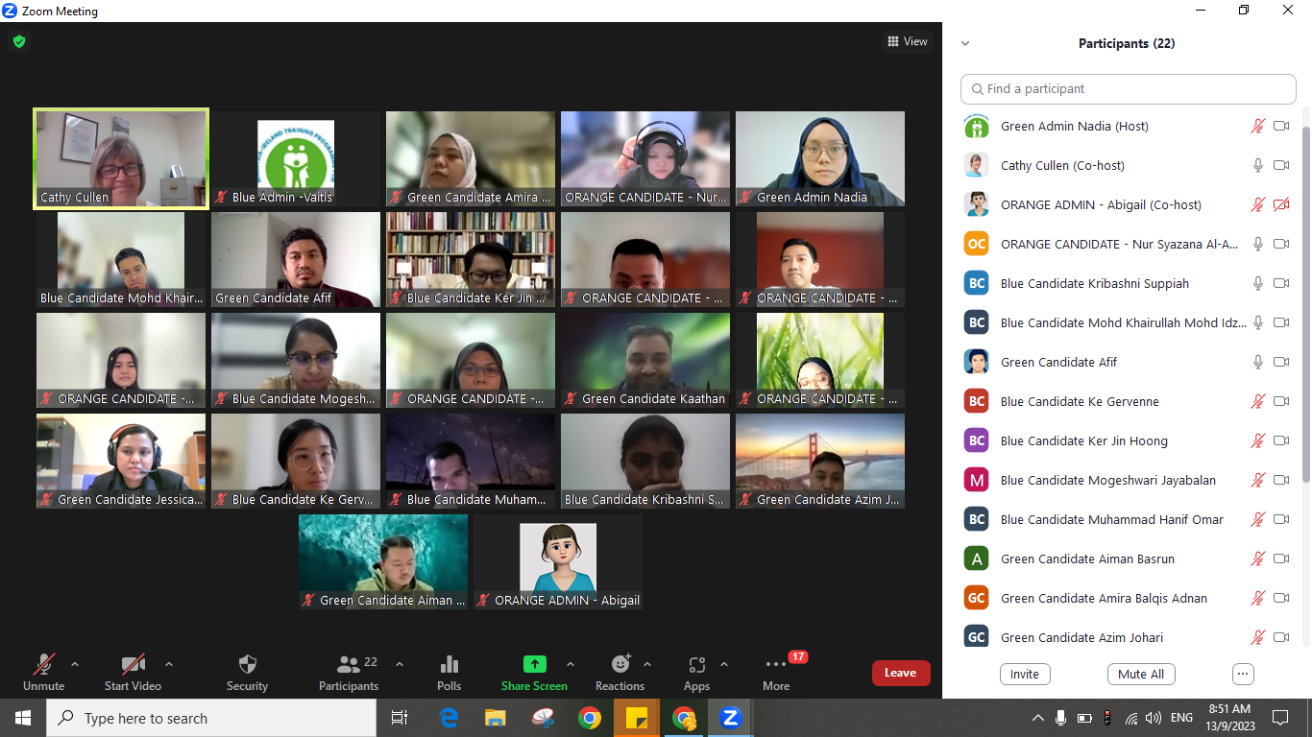Screen dimensions: 1312x737
Task: Click the Mute All button
Action: coord(1141,674)
